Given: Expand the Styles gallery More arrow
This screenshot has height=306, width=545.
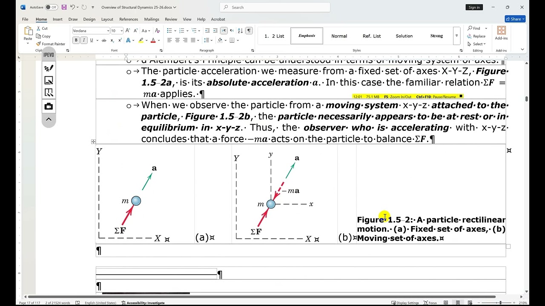Looking at the screenshot, I should coord(456,36).
